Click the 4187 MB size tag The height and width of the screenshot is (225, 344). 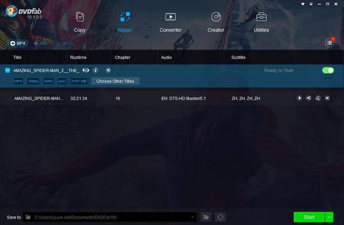(79, 81)
